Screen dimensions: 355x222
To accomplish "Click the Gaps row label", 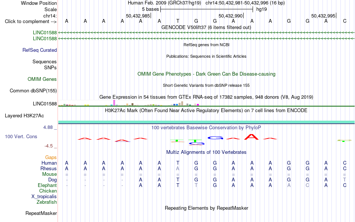I will pyautogui.click(x=51, y=158).
